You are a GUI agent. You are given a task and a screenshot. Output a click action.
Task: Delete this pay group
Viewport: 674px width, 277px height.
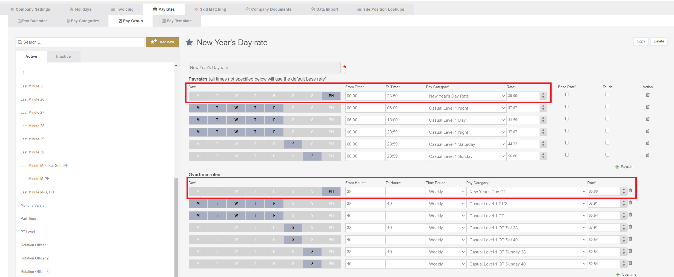[659, 41]
